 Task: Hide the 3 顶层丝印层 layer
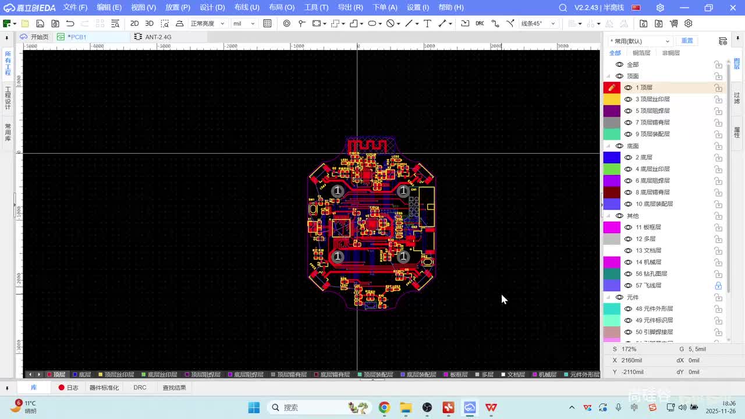click(x=628, y=99)
